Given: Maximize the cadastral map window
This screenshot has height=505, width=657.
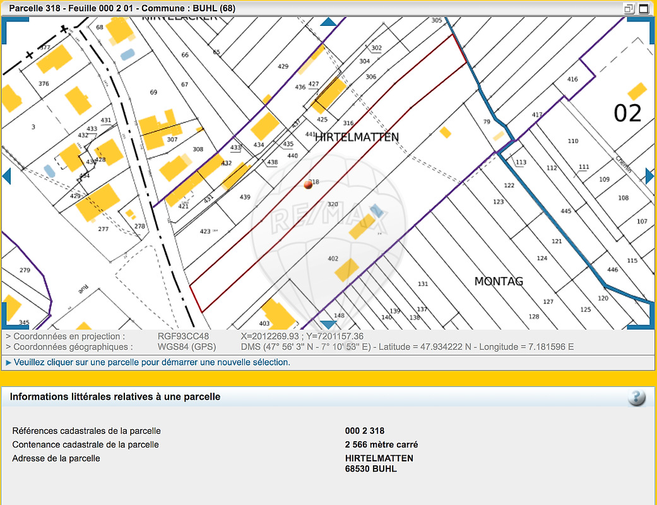Looking at the screenshot, I should (x=644, y=8).
